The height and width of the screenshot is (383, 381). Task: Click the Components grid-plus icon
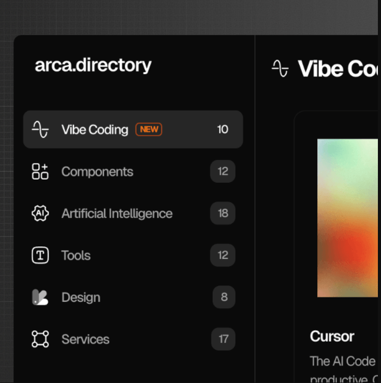pos(40,171)
